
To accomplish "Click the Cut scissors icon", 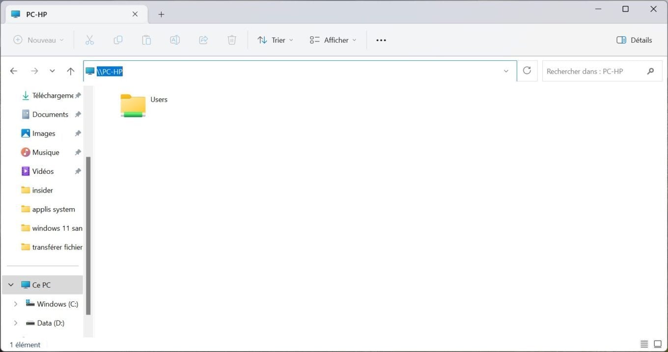I will pos(89,40).
